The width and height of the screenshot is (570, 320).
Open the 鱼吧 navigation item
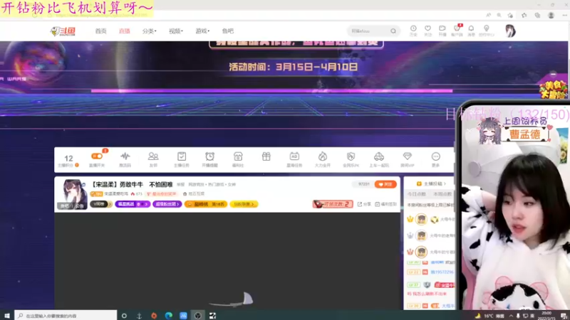click(x=227, y=31)
